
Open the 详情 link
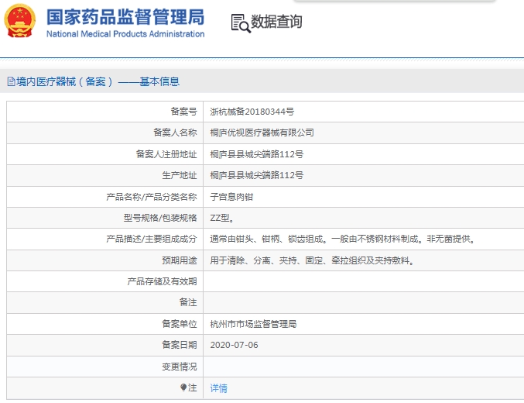[x=218, y=388]
